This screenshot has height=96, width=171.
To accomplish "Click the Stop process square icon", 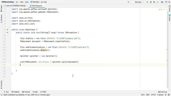I will point(158,2).
